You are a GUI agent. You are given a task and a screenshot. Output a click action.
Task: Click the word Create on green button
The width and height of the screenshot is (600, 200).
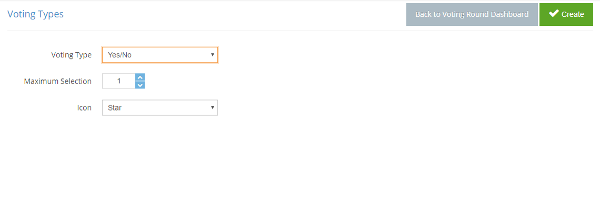(x=573, y=15)
